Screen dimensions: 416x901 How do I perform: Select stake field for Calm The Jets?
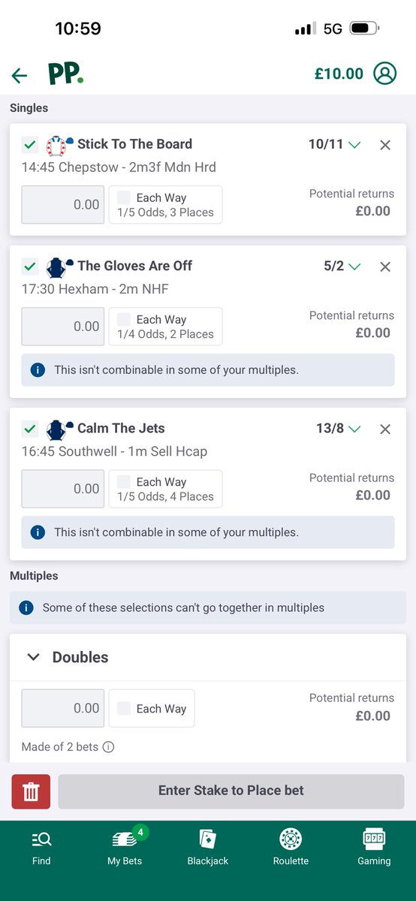63,489
